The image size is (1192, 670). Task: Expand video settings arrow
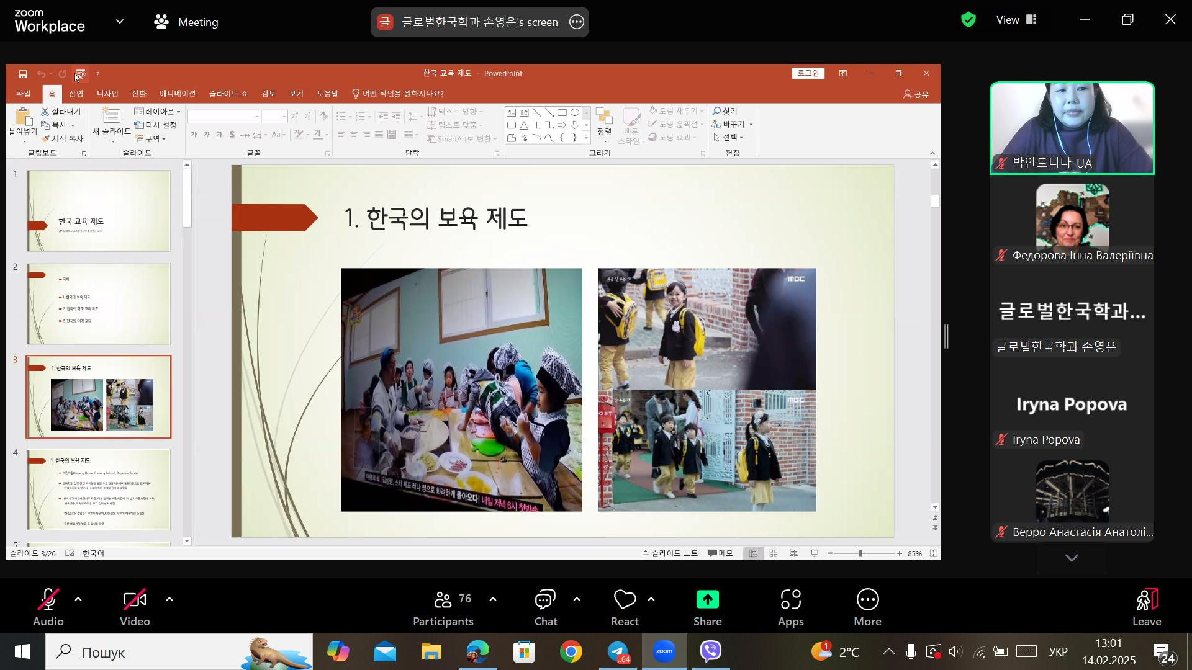pyautogui.click(x=169, y=600)
